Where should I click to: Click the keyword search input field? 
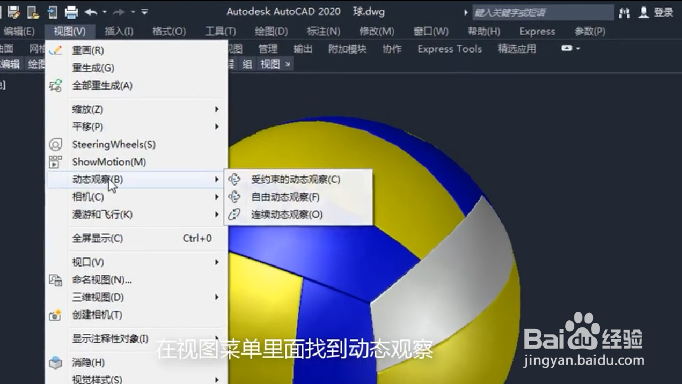[542, 12]
